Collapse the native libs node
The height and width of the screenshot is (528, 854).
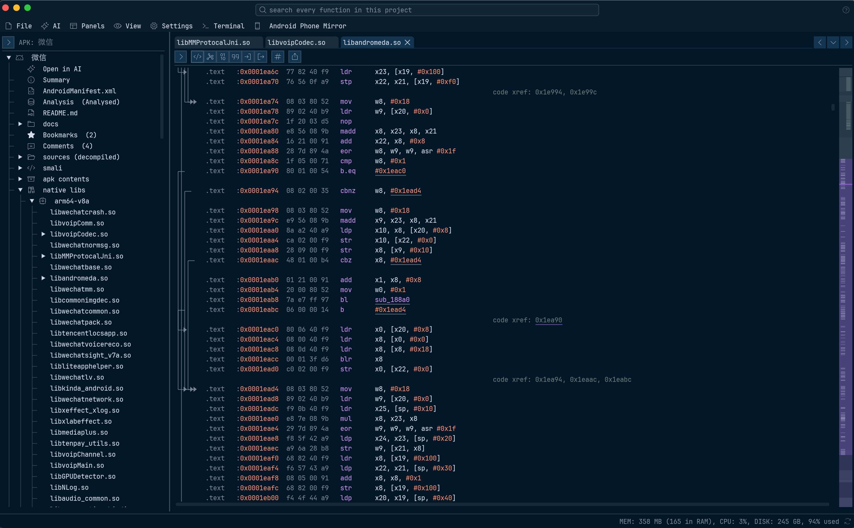click(x=20, y=190)
